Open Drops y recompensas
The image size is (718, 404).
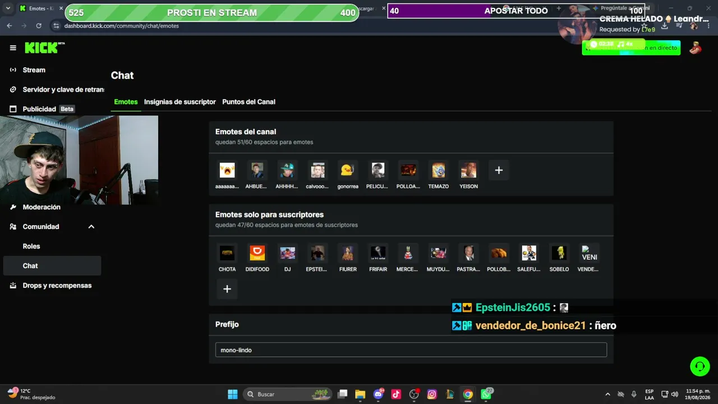tap(50, 286)
